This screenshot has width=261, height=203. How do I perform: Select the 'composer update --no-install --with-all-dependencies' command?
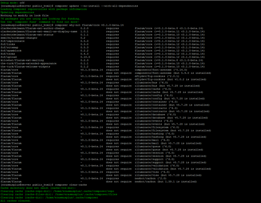coord(96,6)
